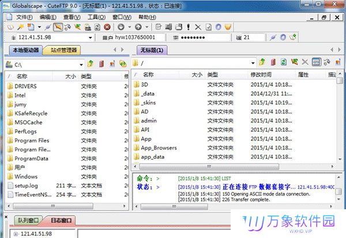Click the Refresh icon in main toolbar
Image resolution: width=346 pixels, height=238 pixels.
pos(97,27)
